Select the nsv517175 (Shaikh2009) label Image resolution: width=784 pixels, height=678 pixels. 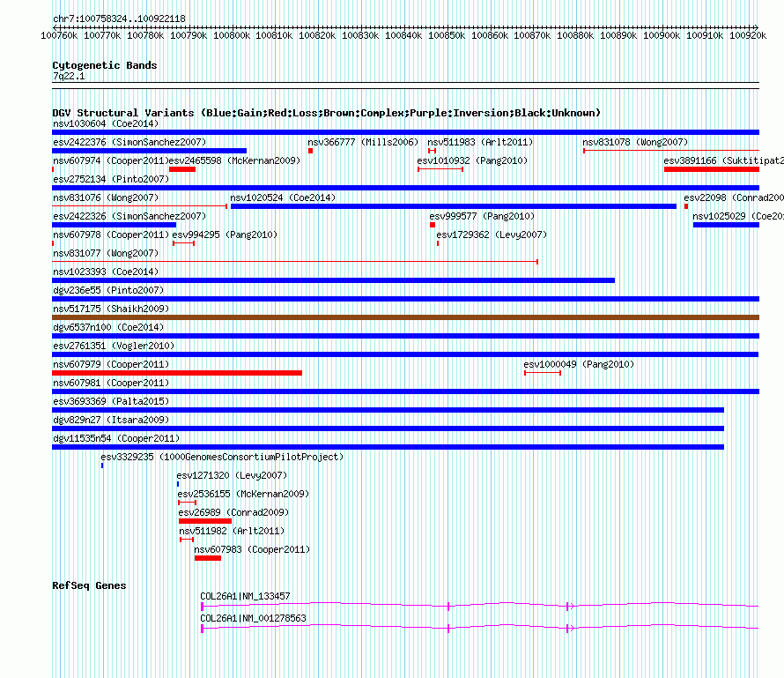111,309
